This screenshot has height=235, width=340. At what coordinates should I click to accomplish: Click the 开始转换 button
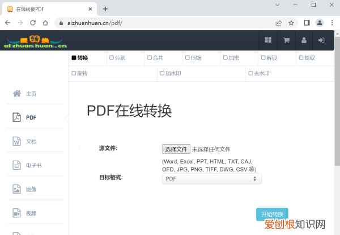[x=272, y=214]
